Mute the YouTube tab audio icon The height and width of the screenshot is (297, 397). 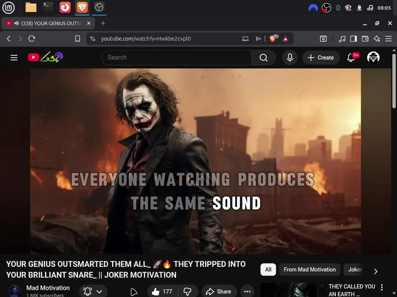[17, 23]
